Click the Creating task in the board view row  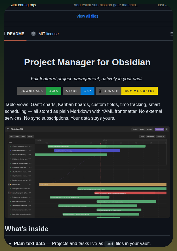21,189
